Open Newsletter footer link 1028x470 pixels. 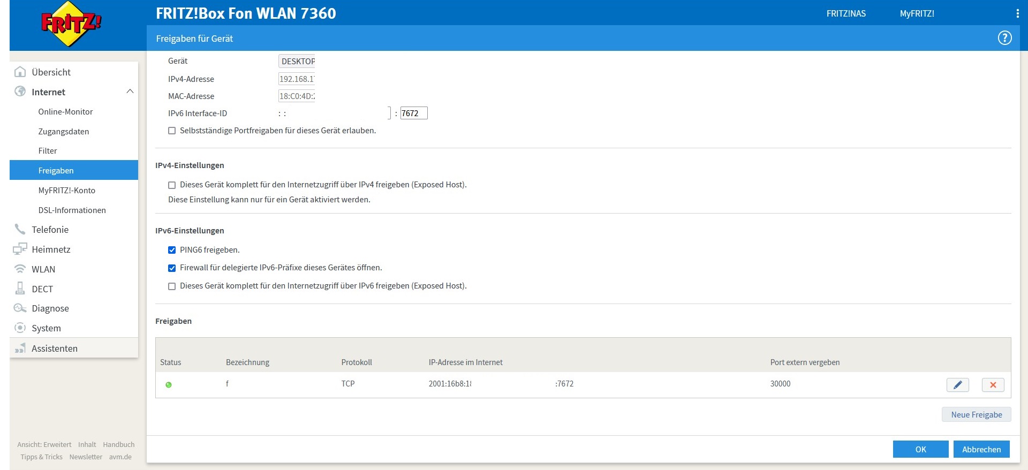[86, 457]
